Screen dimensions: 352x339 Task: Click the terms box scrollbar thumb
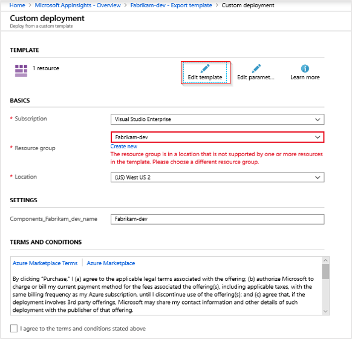325,271
